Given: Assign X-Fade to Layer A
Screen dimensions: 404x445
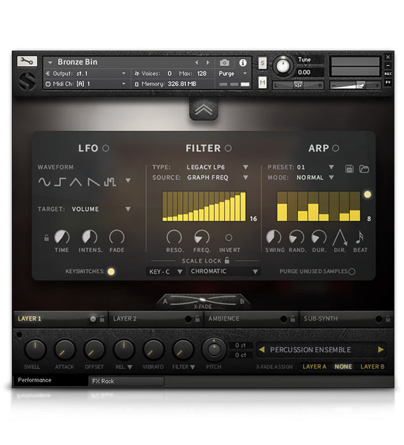Looking at the screenshot, I should coord(314,367).
